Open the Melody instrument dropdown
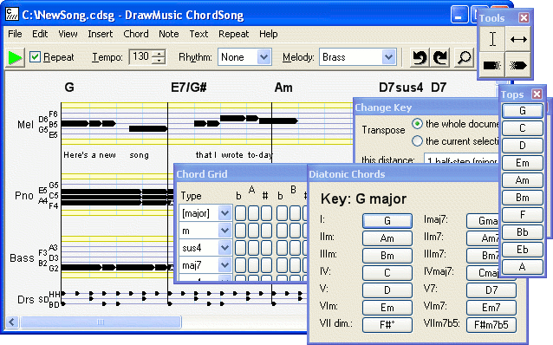 tap(388, 57)
